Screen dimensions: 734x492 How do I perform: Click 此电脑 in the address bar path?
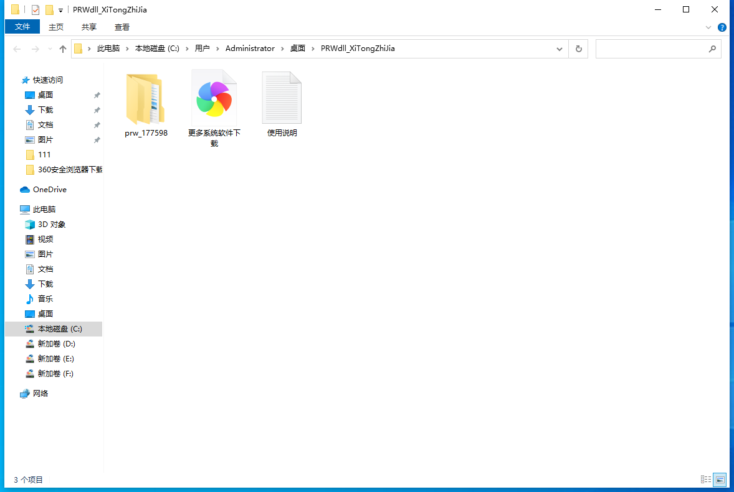tap(108, 49)
